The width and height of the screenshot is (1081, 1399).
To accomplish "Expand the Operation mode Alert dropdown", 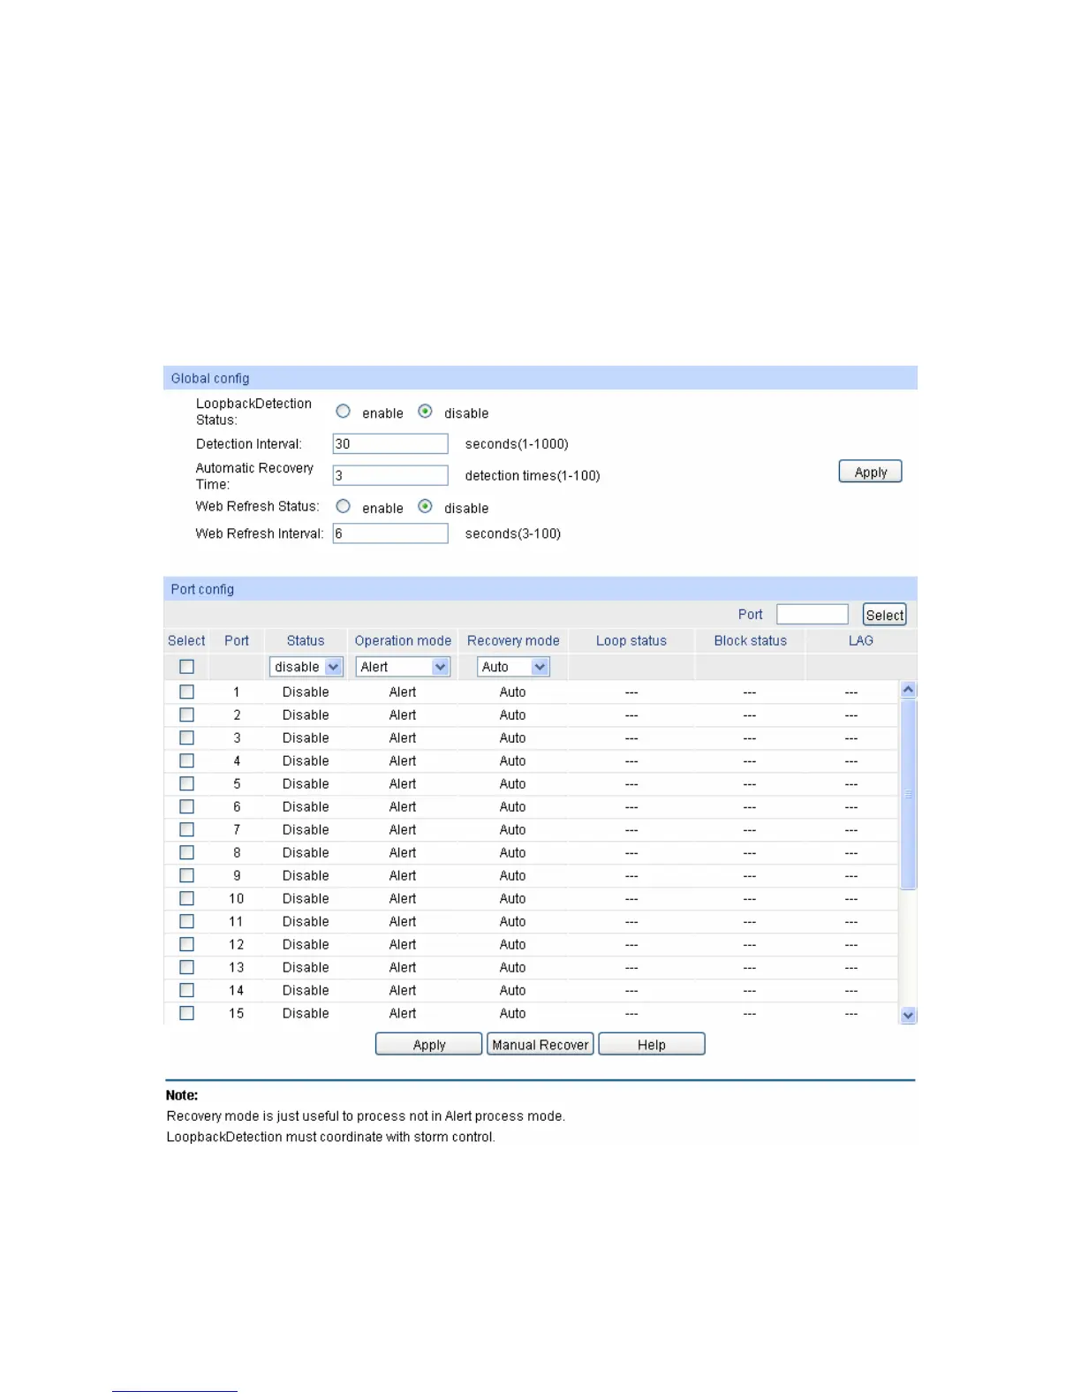I will coord(403,667).
